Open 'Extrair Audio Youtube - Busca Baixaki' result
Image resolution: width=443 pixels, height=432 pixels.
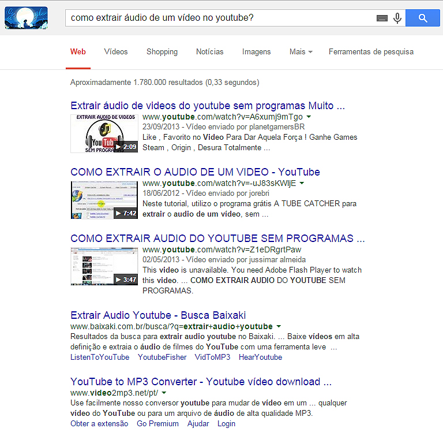tap(158, 315)
